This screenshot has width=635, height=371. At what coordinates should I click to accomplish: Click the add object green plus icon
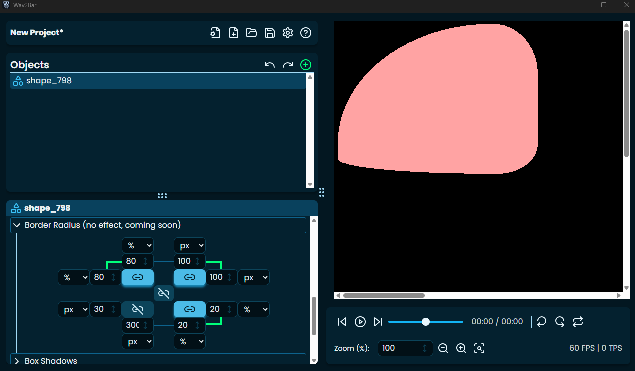point(305,65)
